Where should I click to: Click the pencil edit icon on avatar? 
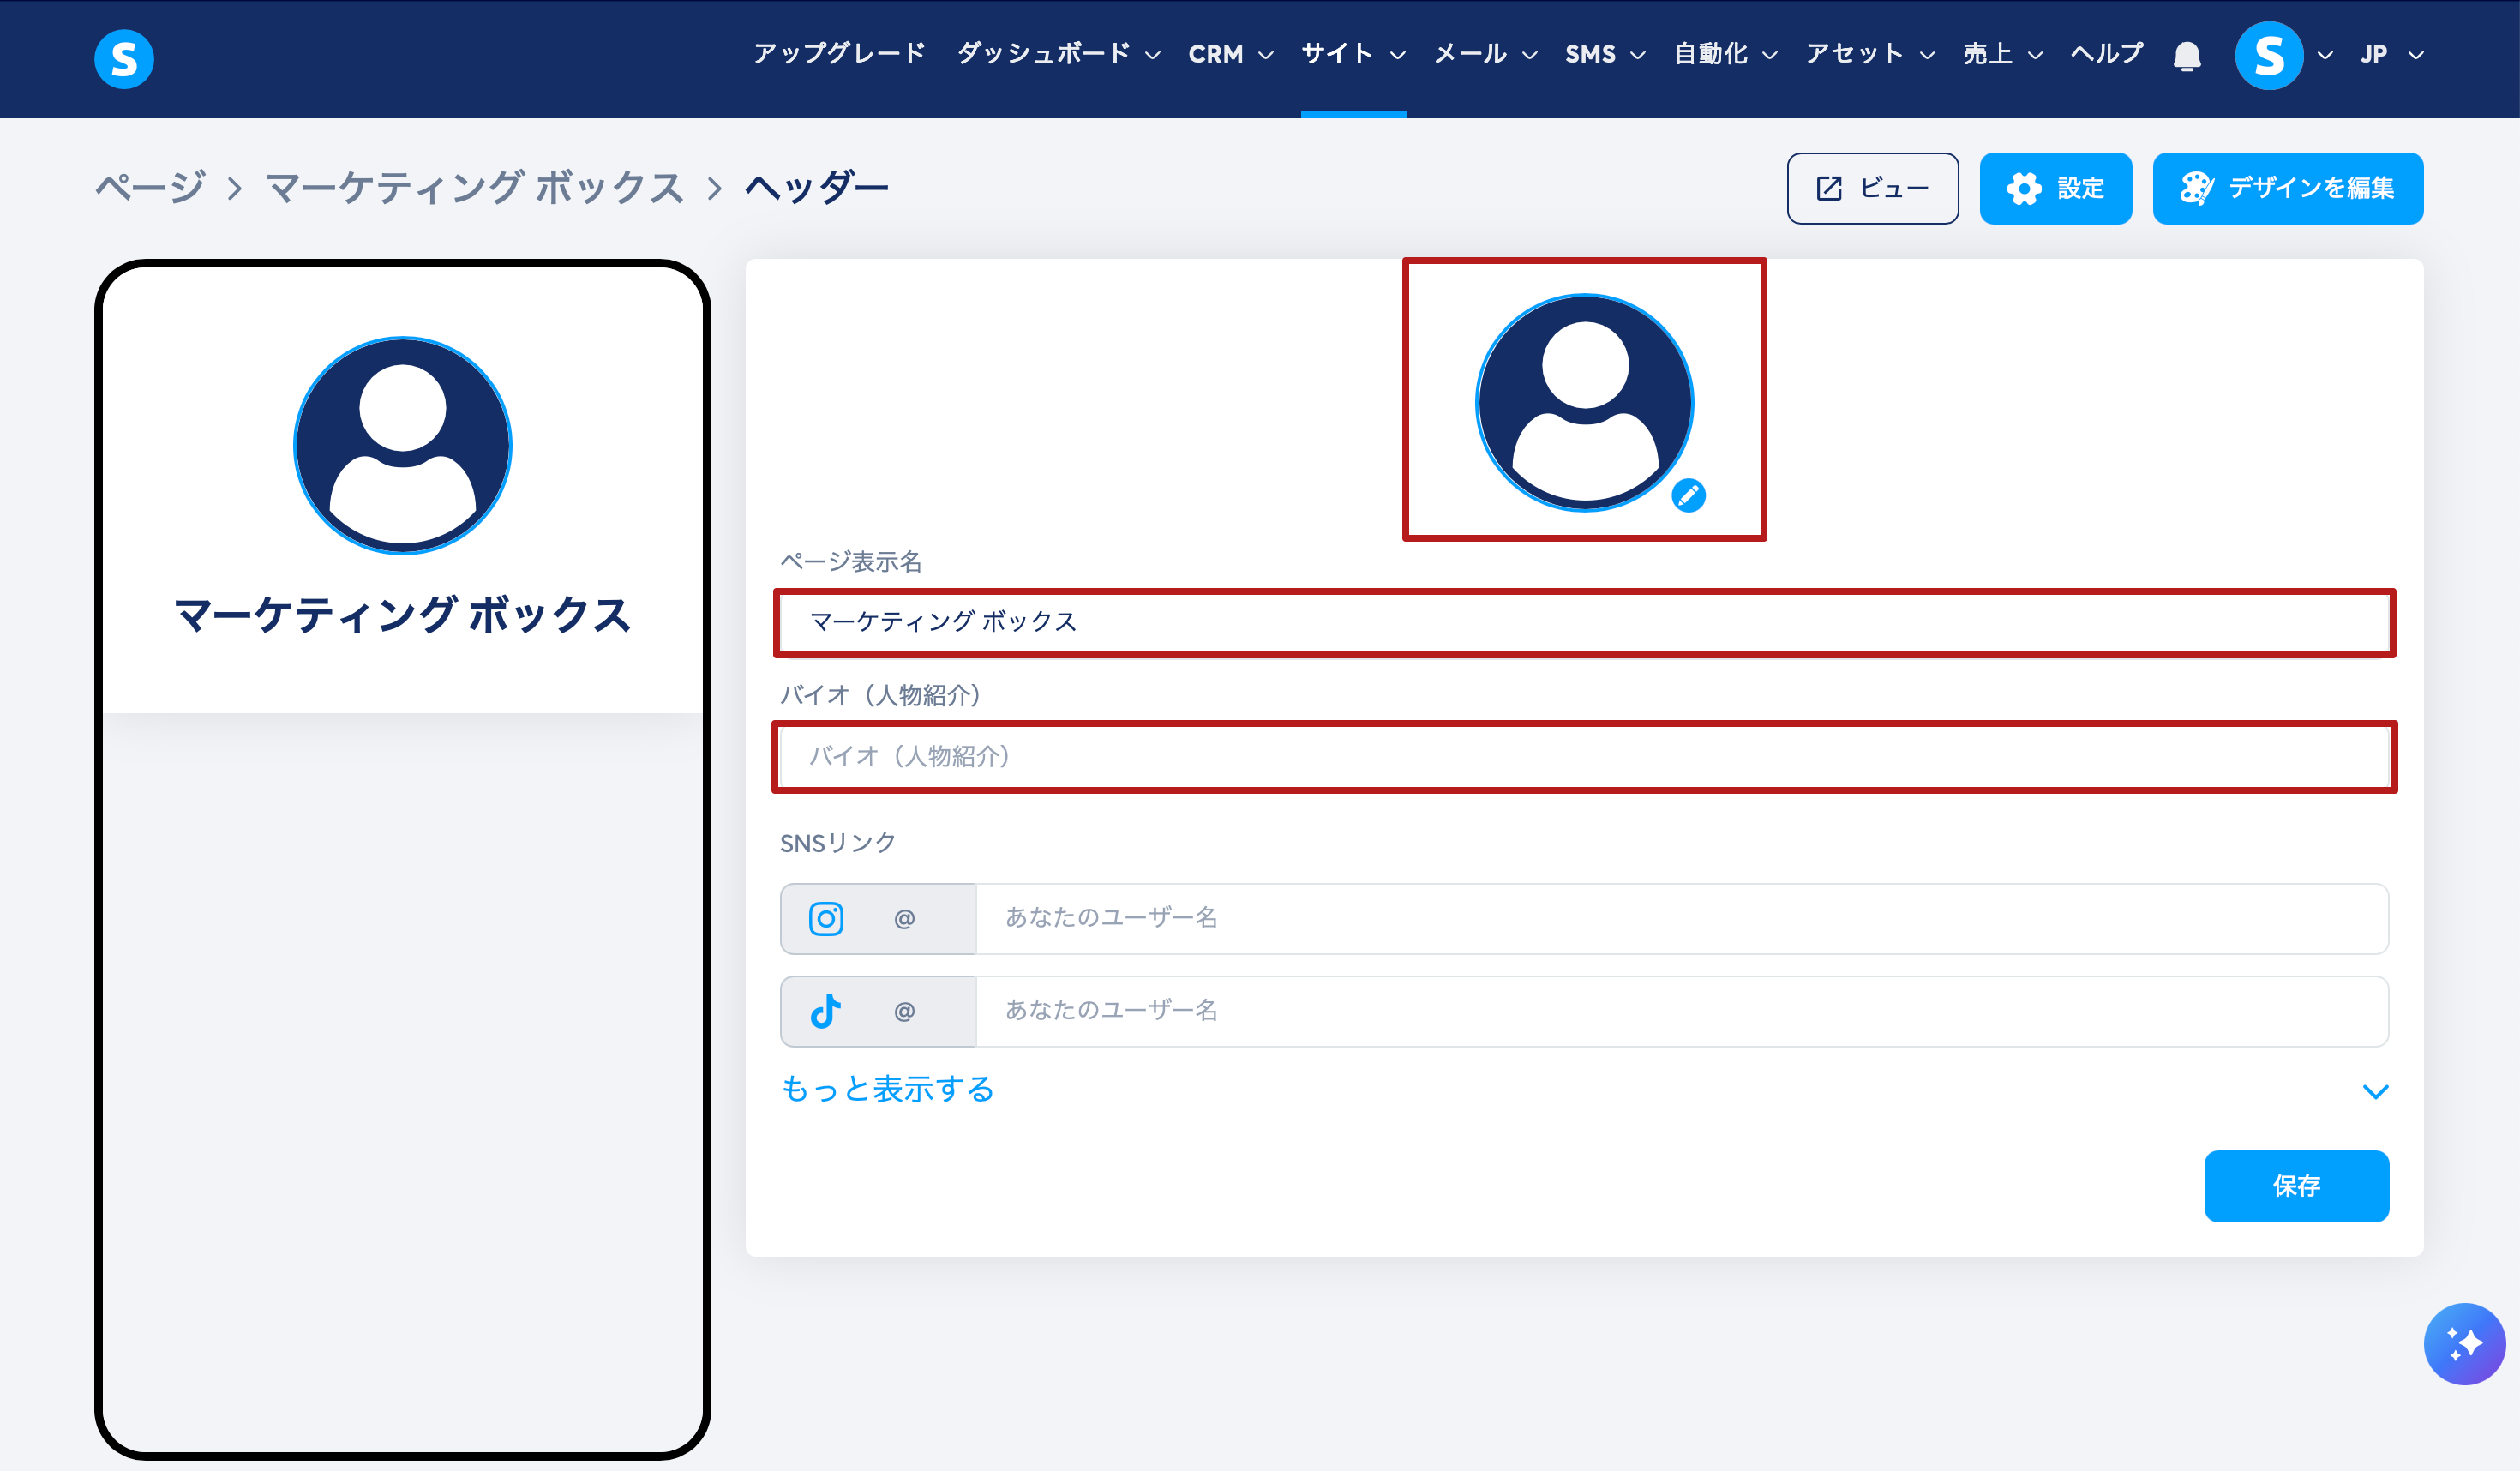click(x=1688, y=495)
